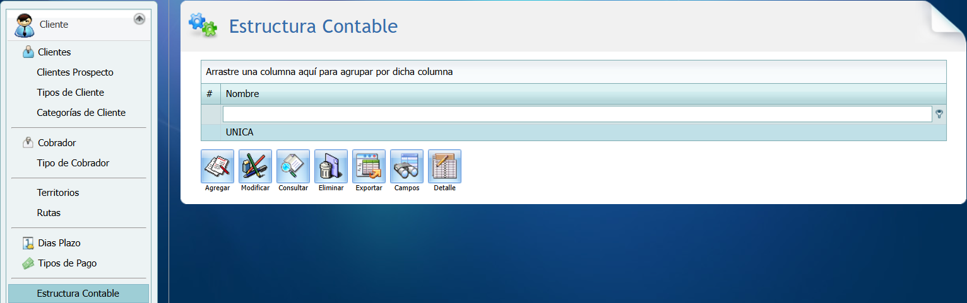The width and height of the screenshot is (967, 303).
Task: Click the Modificar pencils icon
Action: [x=255, y=166]
